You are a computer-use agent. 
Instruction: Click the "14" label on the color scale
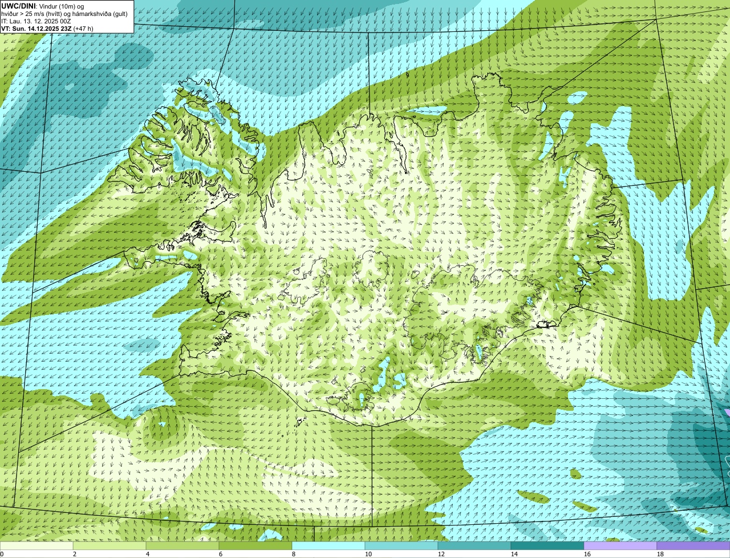[x=514, y=554]
